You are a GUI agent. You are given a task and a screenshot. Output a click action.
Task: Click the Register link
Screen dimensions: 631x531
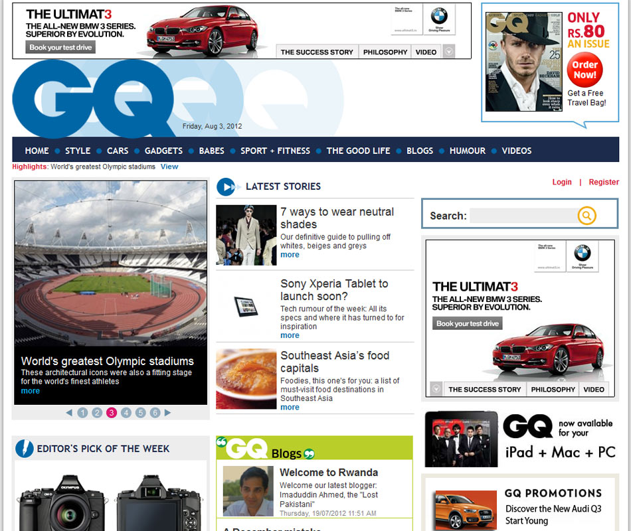point(604,182)
